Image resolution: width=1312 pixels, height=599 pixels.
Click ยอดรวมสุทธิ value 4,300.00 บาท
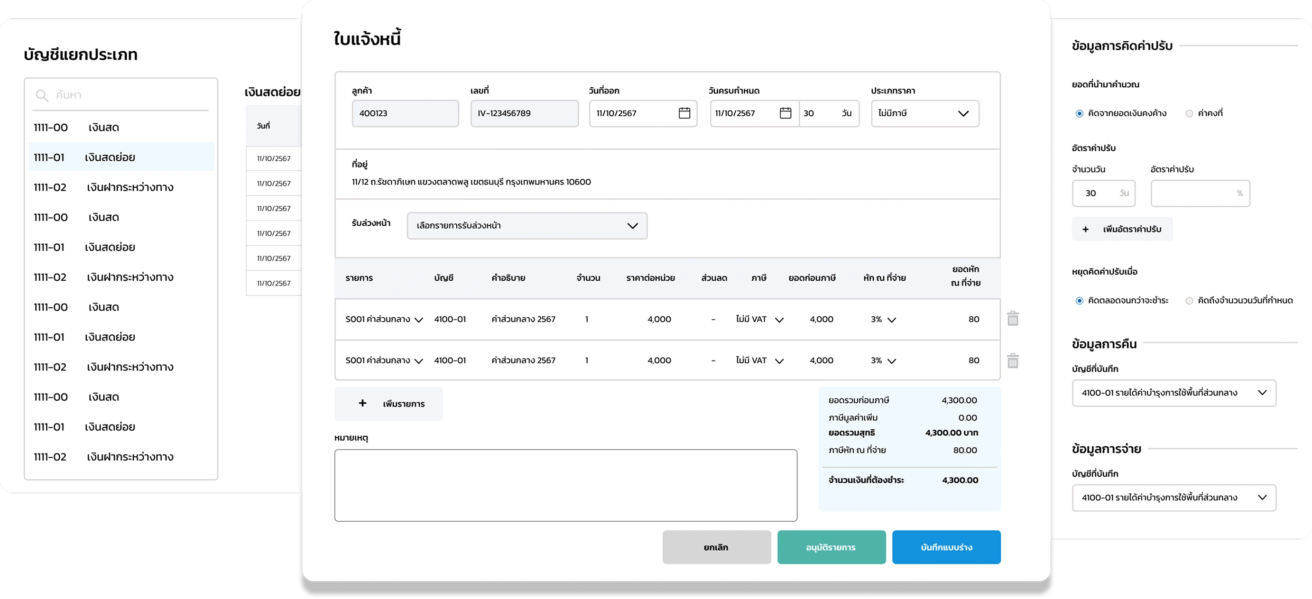coord(952,433)
